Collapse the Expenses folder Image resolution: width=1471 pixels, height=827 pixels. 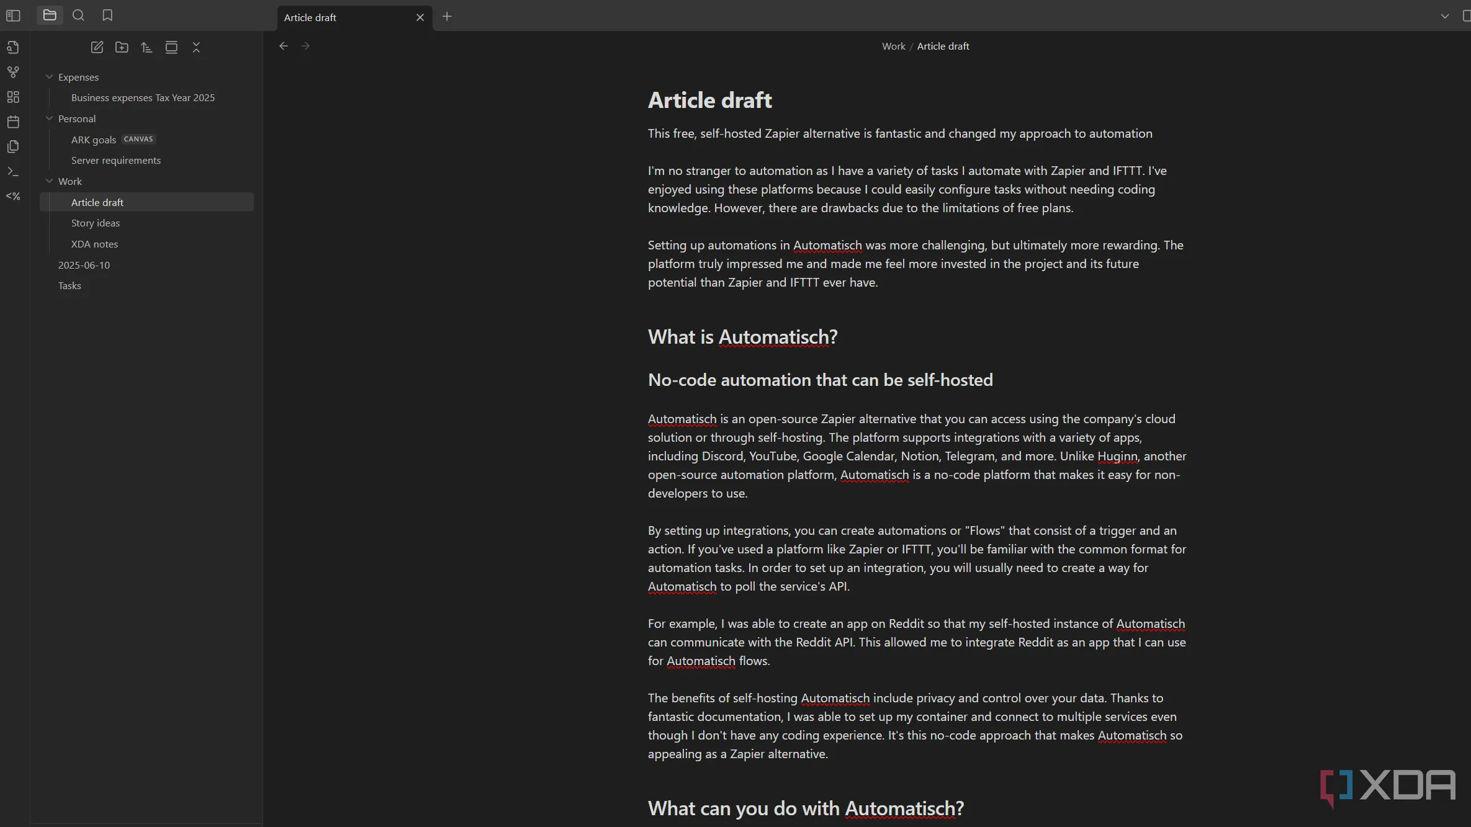click(x=49, y=77)
